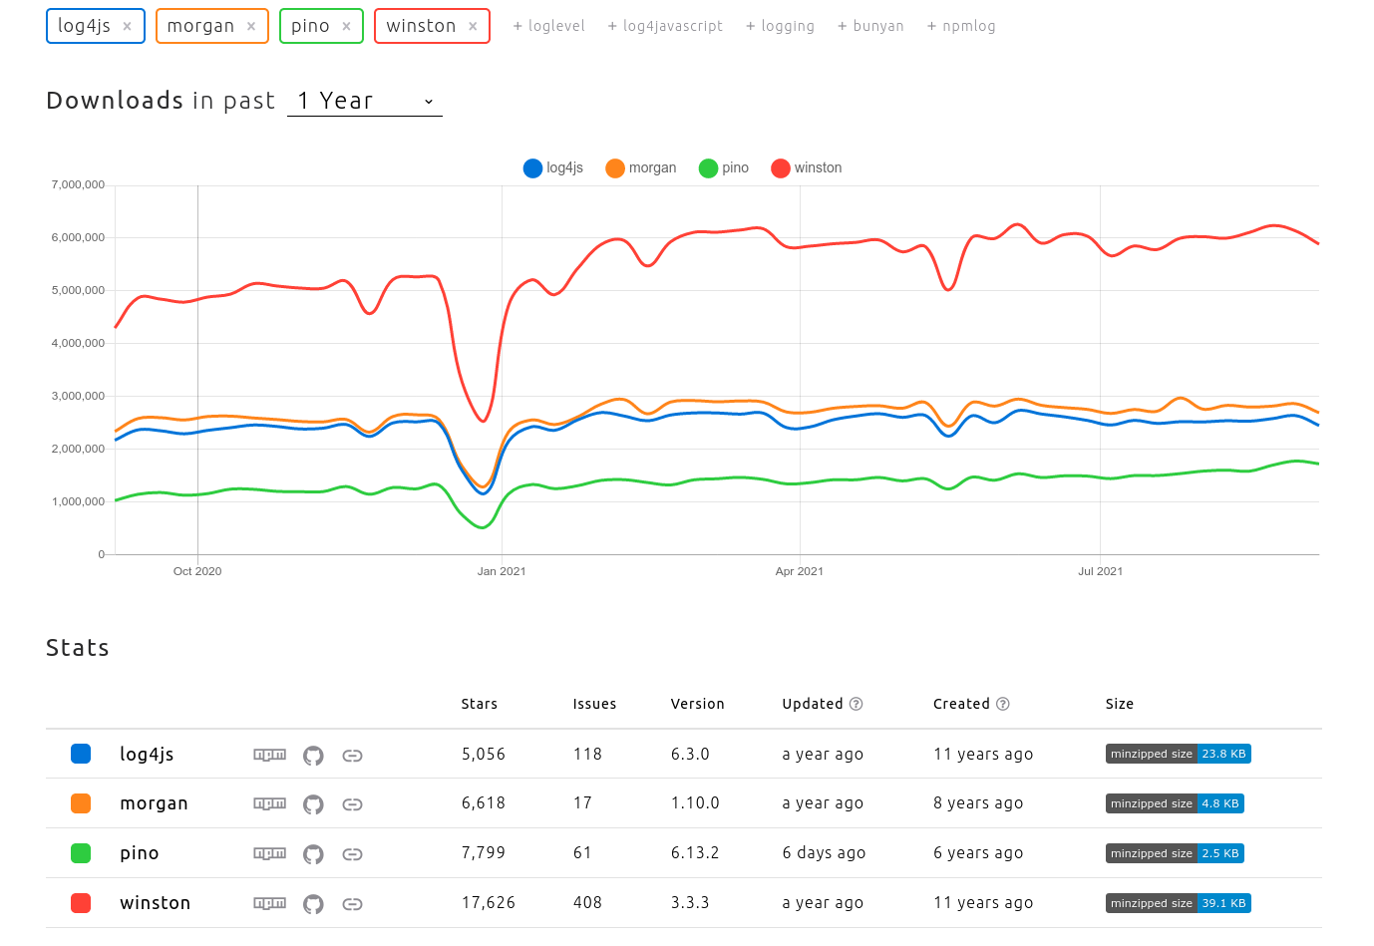Viewport: 1374px width, 946px height.
Task: Open GitHub icon for morgan
Action: [x=313, y=804]
